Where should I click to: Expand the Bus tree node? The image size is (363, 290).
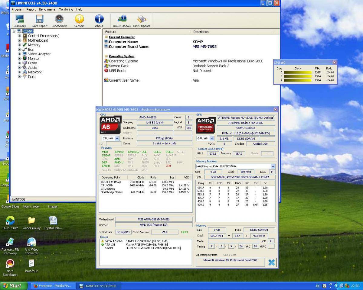point(20,50)
